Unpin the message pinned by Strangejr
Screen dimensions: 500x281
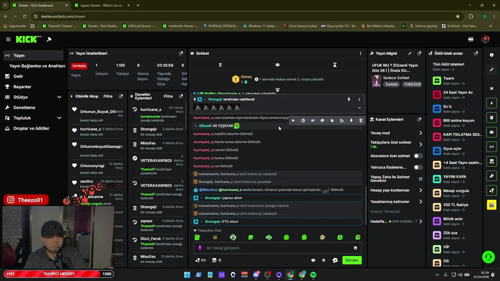click(x=349, y=100)
